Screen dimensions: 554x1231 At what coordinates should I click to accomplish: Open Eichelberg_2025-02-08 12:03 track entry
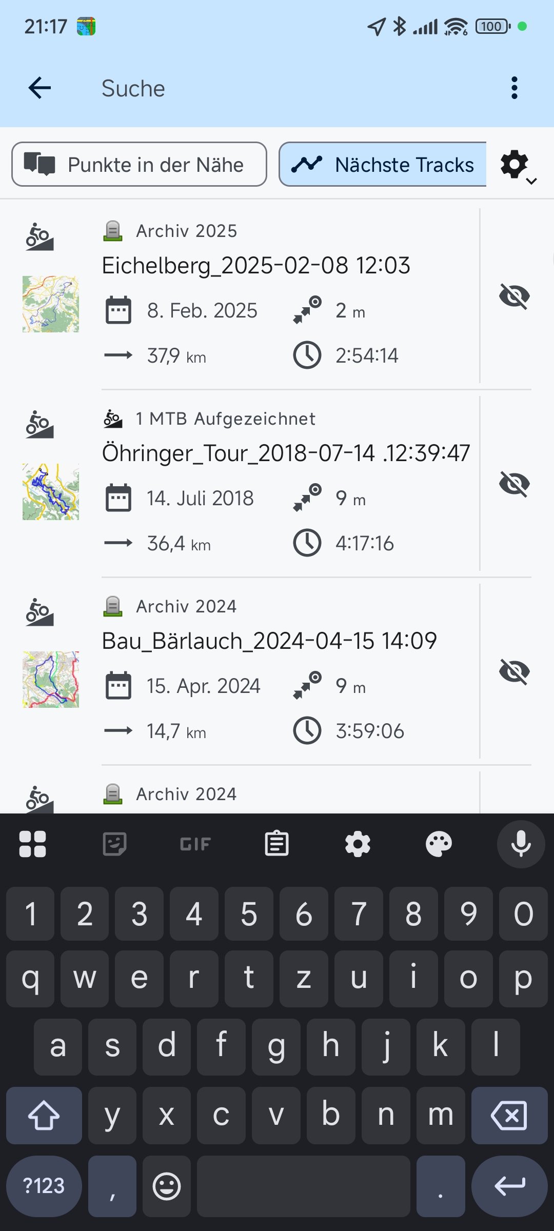point(256,266)
